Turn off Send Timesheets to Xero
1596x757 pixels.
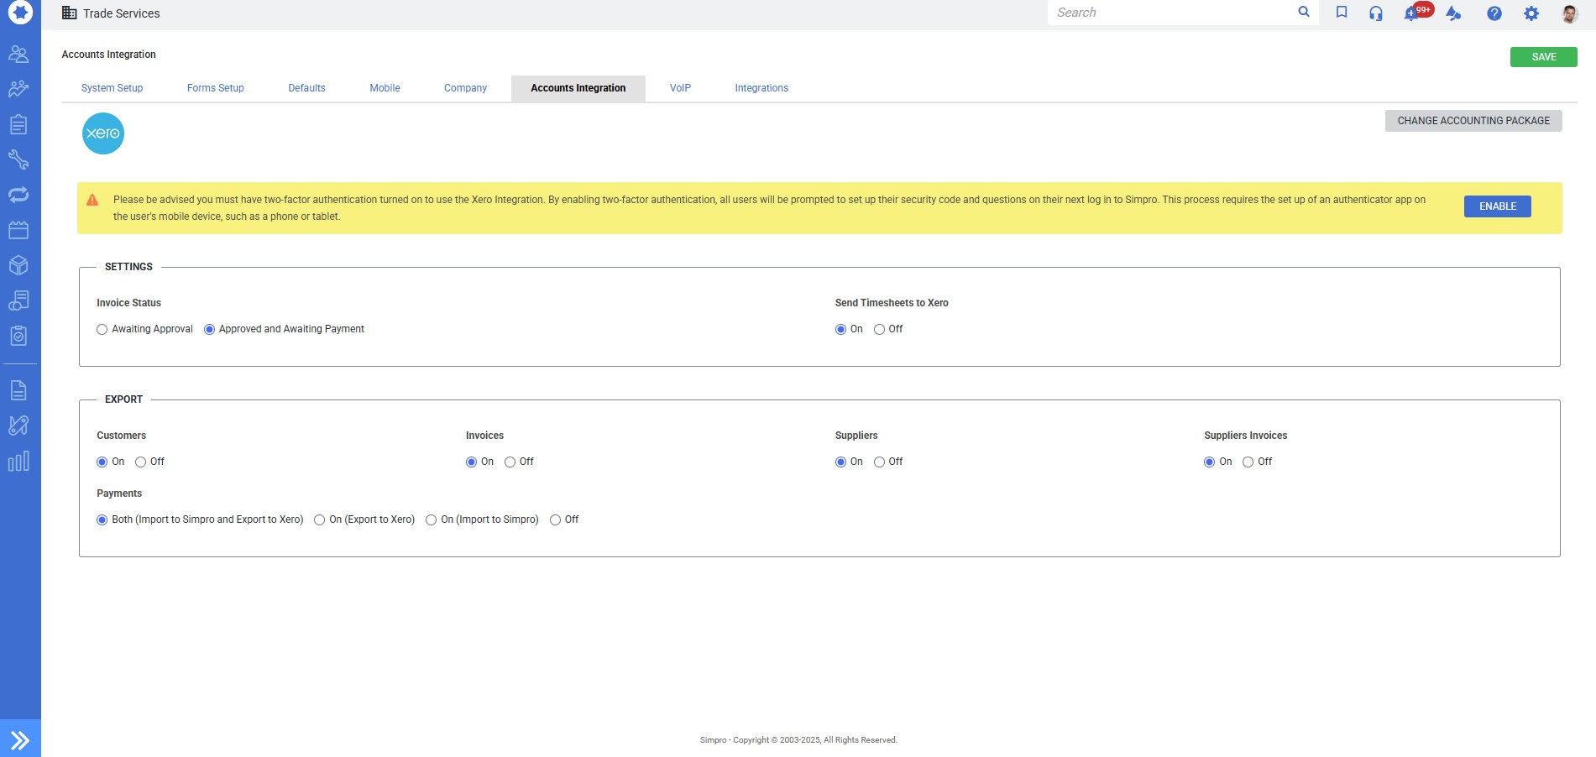pyautogui.click(x=879, y=330)
